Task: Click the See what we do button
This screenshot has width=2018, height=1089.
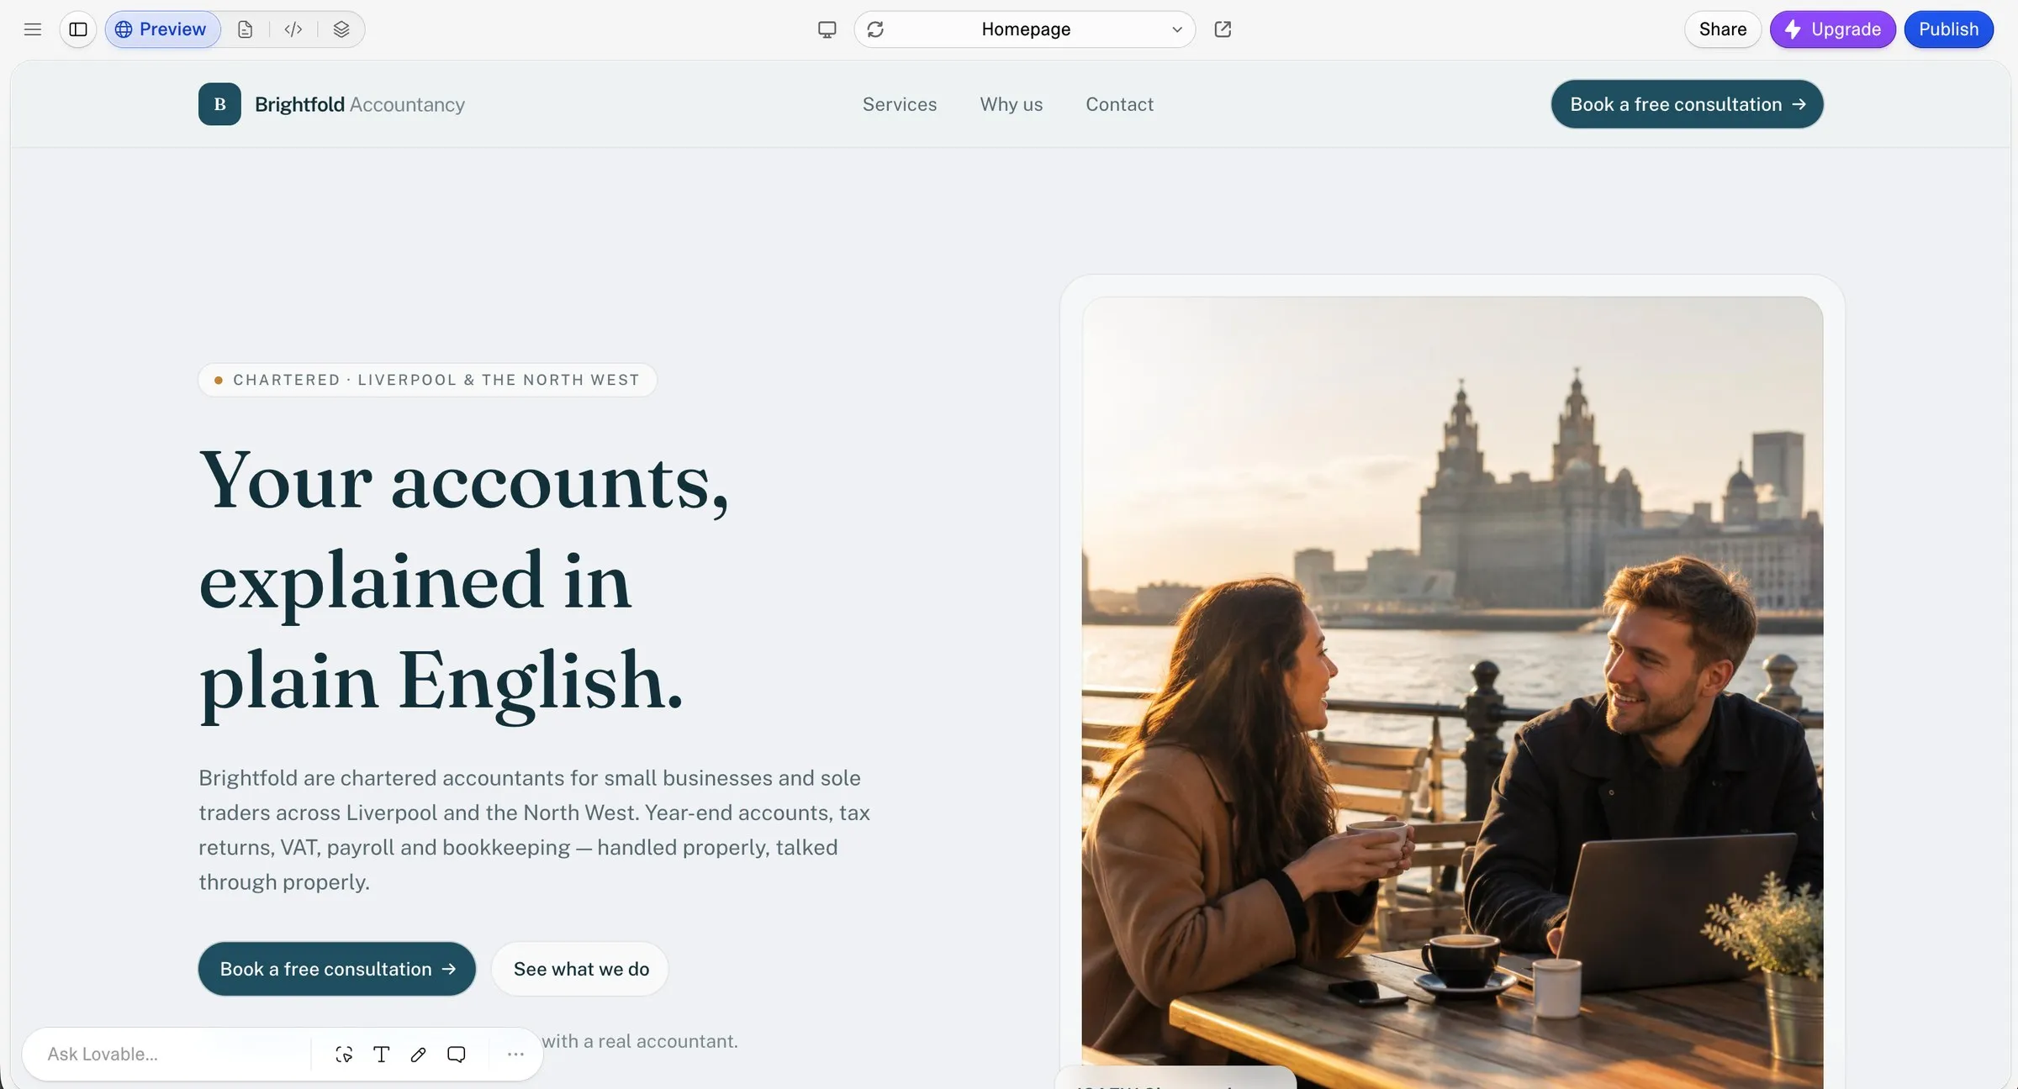Action: point(581,969)
